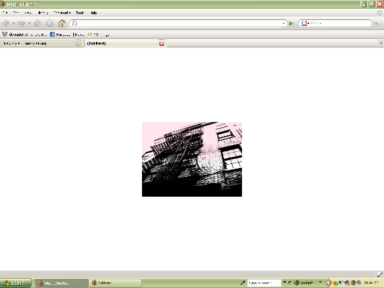384x288 pixels.
Task: Open the Windows Start menu
Action: [x=15, y=283]
